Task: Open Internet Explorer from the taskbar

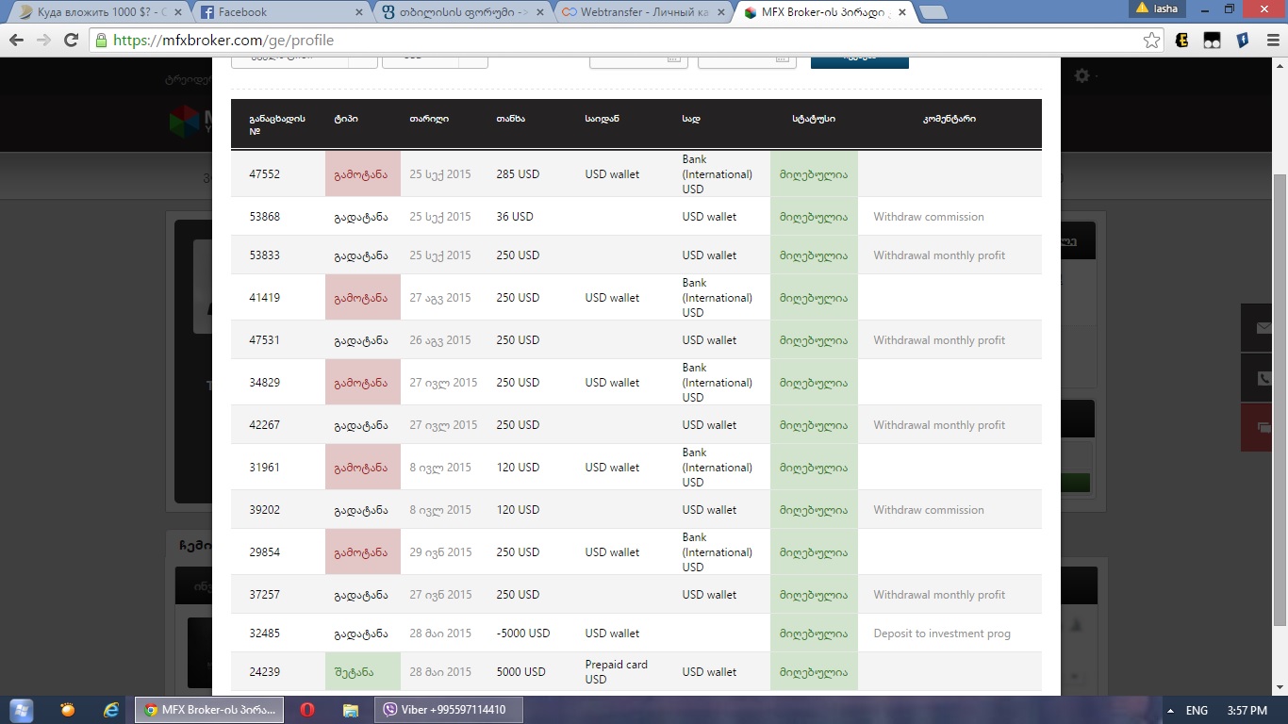Action: pos(112,710)
